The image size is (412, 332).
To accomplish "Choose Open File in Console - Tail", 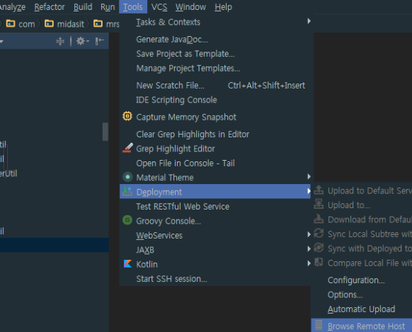I will click(x=217, y=163).
